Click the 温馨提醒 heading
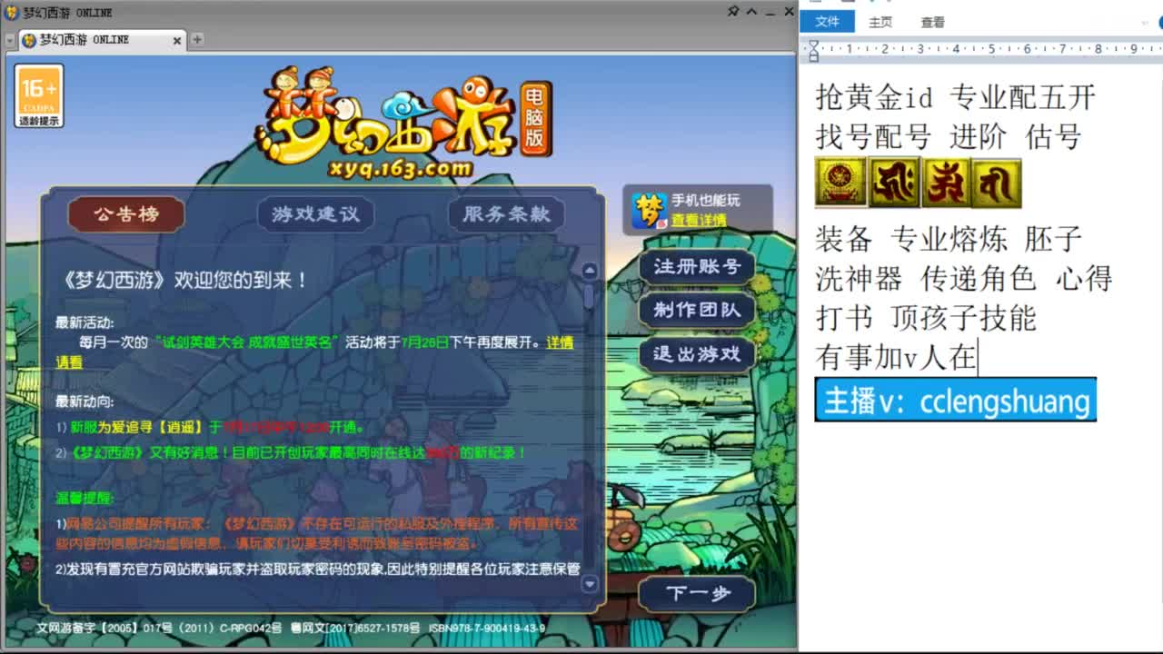 [84, 498]
